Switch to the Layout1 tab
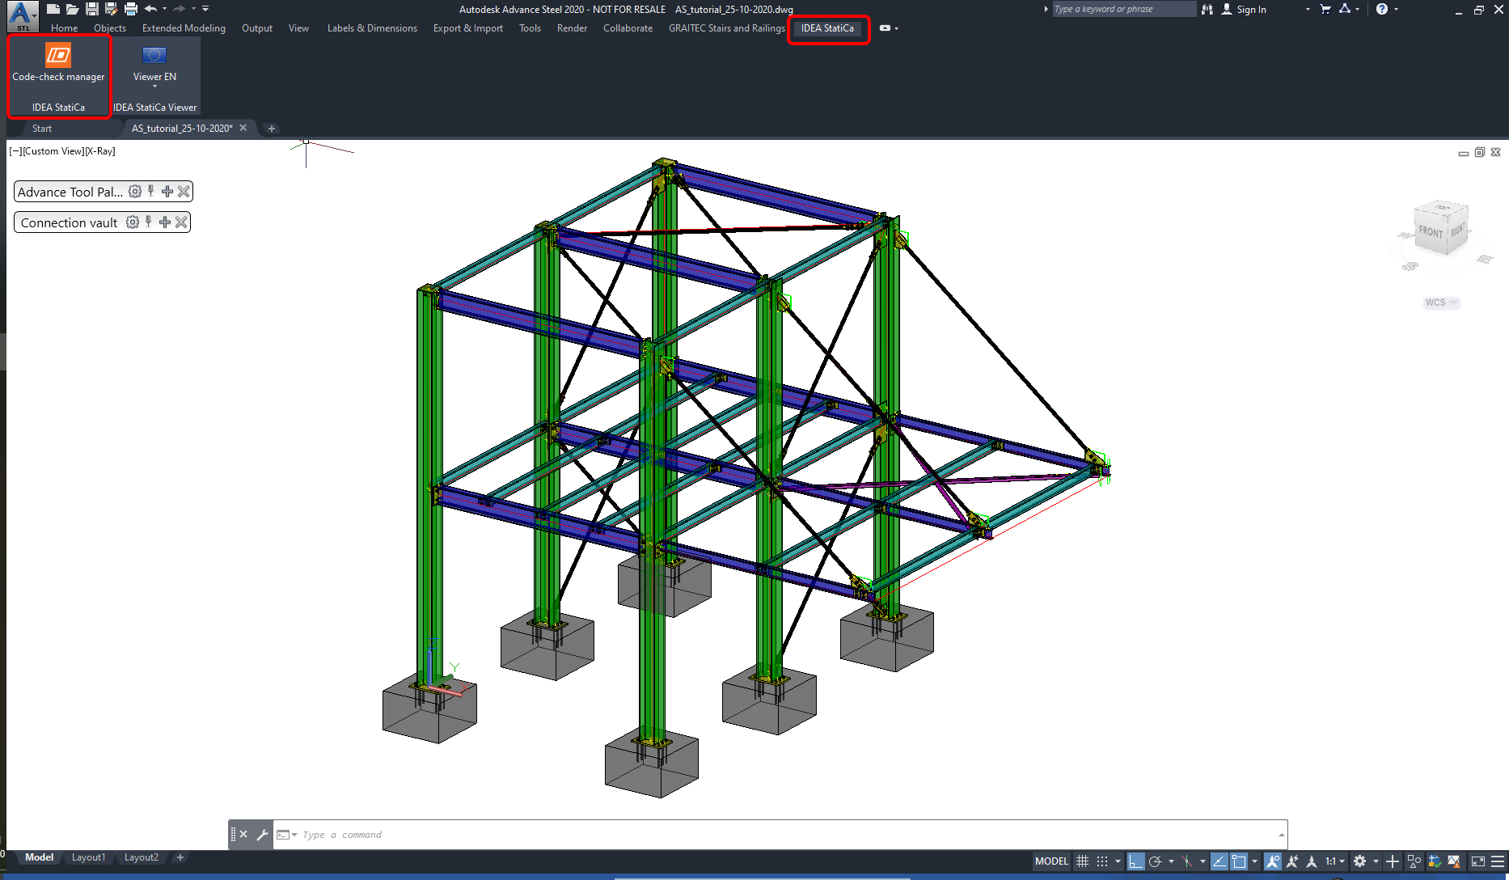This screenshot has width=1509, height=880. [x=88, y=857]
